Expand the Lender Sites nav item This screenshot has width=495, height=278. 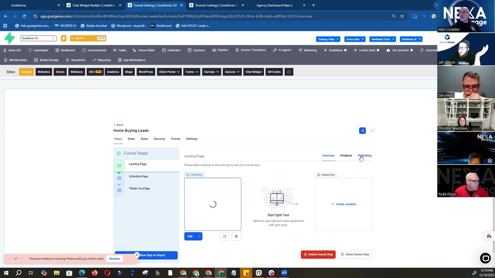pyautogui.click(x=366, y=50)
